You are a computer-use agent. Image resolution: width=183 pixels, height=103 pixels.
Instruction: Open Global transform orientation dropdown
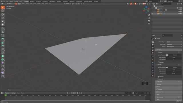tap(67, 4)
